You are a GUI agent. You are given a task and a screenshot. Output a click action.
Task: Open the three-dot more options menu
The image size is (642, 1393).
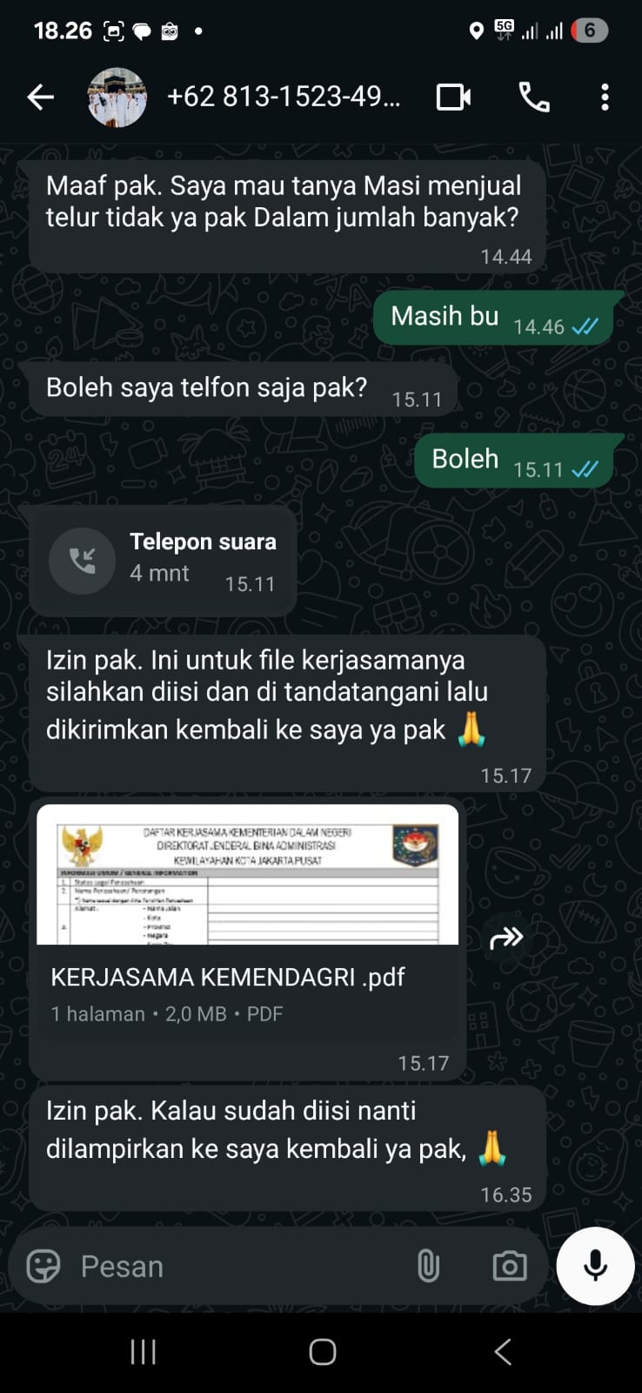605,97
